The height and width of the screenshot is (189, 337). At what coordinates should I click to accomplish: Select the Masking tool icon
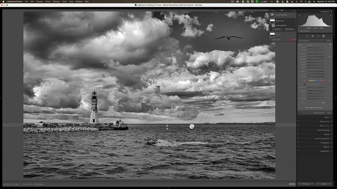point(323,36)
